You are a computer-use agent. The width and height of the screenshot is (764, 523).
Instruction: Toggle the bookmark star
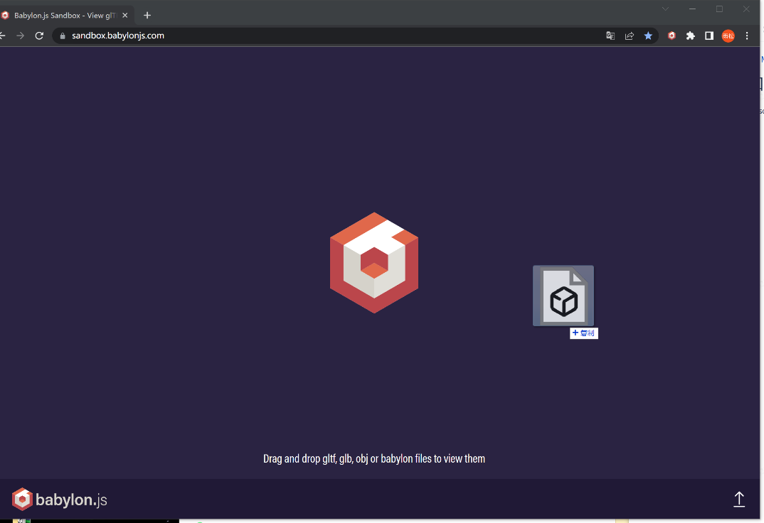pos(648,36)
